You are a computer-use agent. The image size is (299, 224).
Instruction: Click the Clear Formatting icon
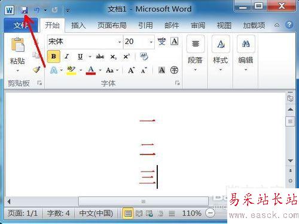144,57
